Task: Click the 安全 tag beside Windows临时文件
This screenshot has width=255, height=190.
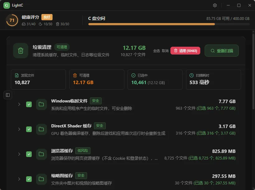Action: click(96, 101)
